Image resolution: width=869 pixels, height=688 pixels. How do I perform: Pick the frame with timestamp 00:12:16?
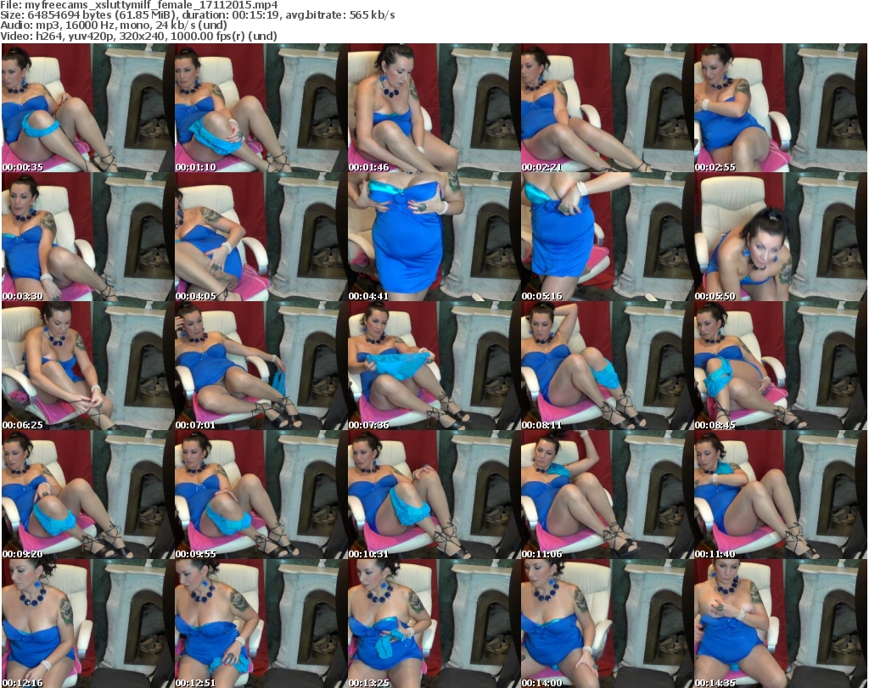click(x=88, y=624)
